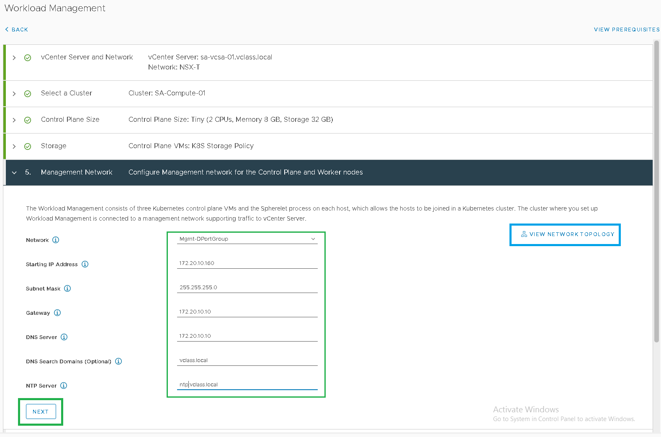
Task: Click the Subnet Mask info icon
Action: tap(67, 288)
